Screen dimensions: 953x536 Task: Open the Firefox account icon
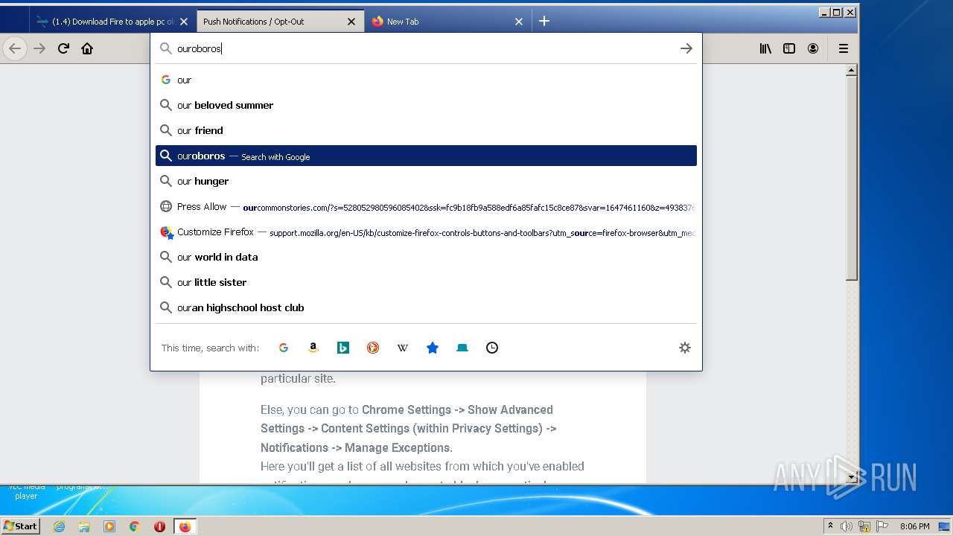[x=813, y=48]
